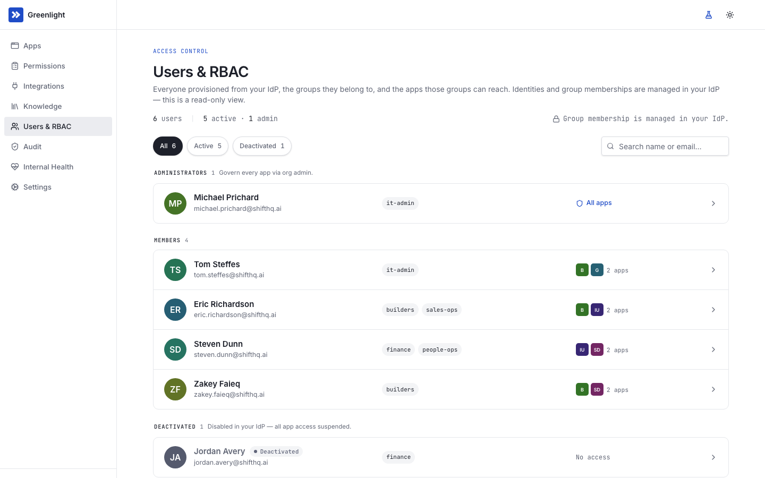Click finance tag in Steven Dunn's row
Screen dimensions: 765x478
click(x=398, y=349)
